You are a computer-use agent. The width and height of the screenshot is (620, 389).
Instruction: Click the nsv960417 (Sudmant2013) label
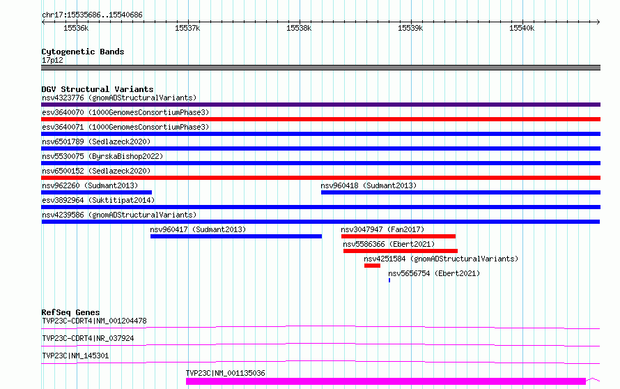coord(198,229)
